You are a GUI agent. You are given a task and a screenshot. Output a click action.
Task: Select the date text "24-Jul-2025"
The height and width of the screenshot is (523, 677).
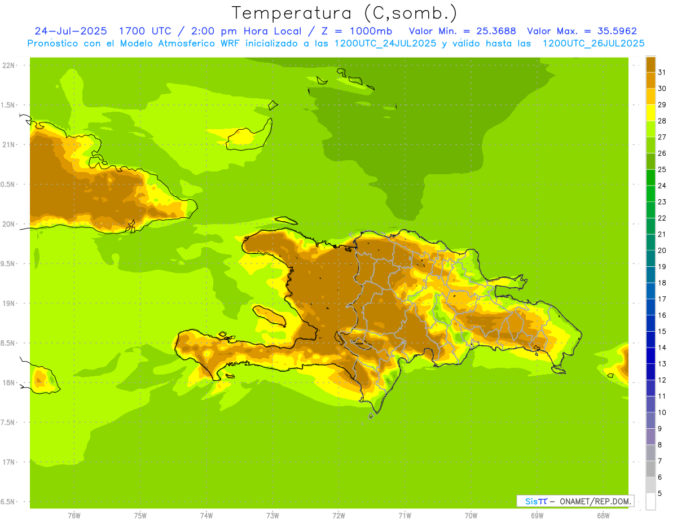[x=71, y=31]
